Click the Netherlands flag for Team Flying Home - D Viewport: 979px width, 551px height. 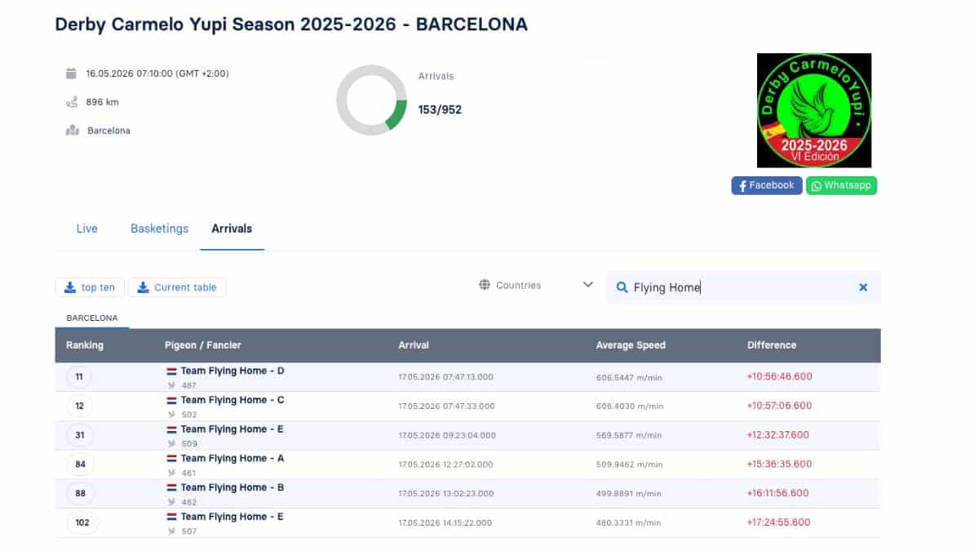pyautogui.click(x=172, y=371)
